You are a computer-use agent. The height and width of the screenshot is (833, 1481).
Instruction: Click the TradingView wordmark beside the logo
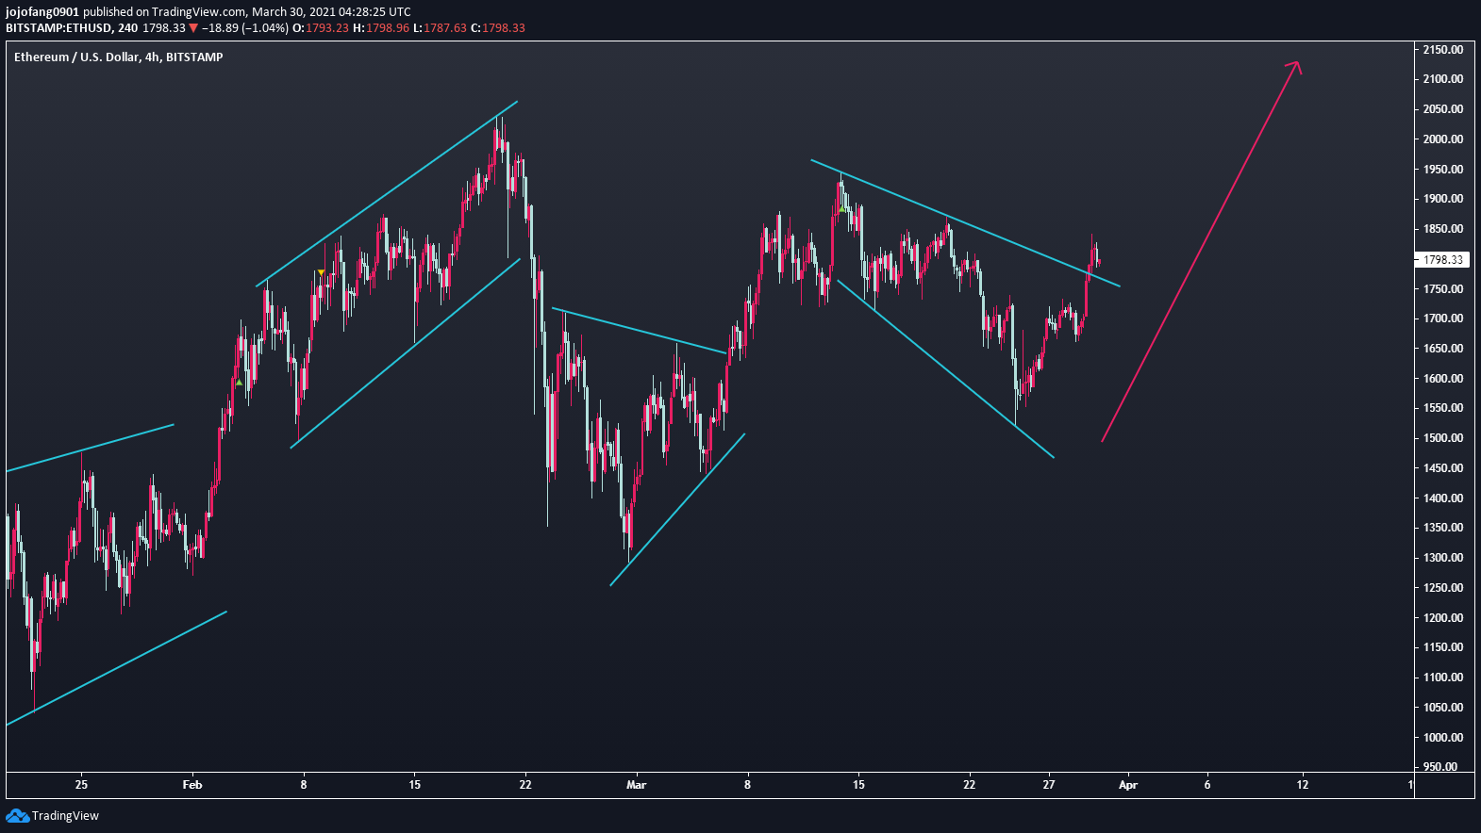[x=65, y=816]
